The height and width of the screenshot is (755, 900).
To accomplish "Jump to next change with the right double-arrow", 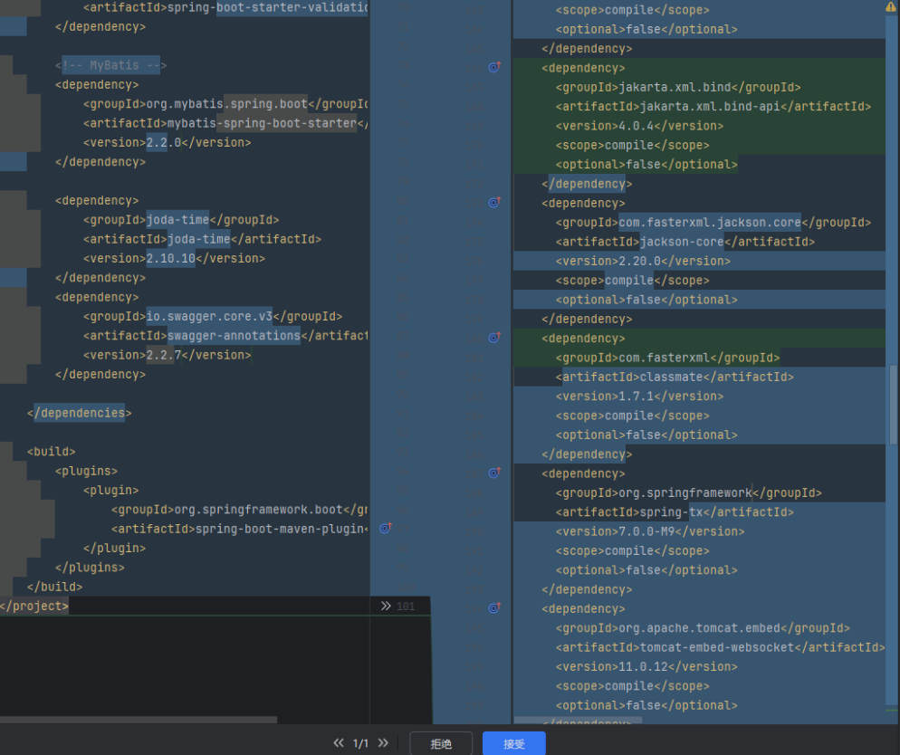I will [x=383, y=743].
